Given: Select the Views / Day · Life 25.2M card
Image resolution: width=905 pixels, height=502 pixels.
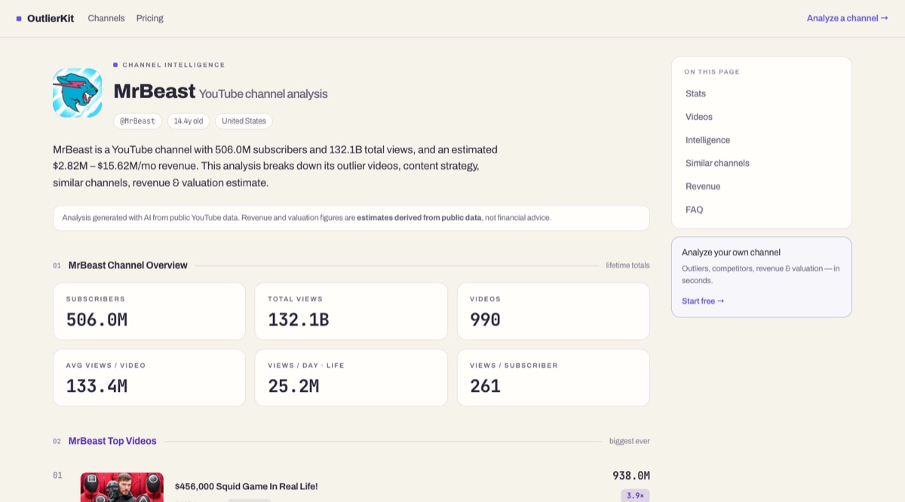Looking at the screenshot, I should [351, 378].
